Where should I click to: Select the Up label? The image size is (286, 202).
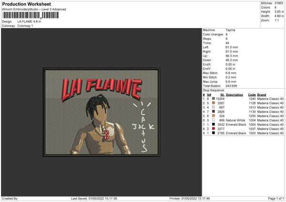205,56
